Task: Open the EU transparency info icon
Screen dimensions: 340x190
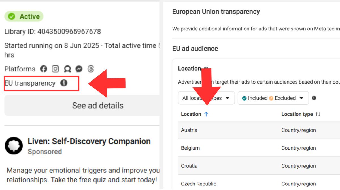Action: coord(64,83)
